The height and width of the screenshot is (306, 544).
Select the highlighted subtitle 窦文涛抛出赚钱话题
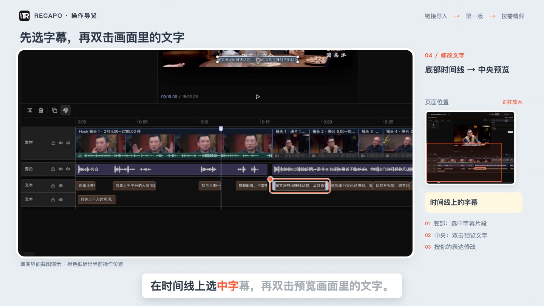(x=300, y=186)
